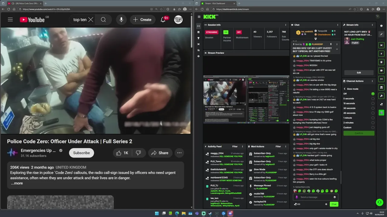
Task: Select the ALL emote in quick emotes
Action: [295, 191]
